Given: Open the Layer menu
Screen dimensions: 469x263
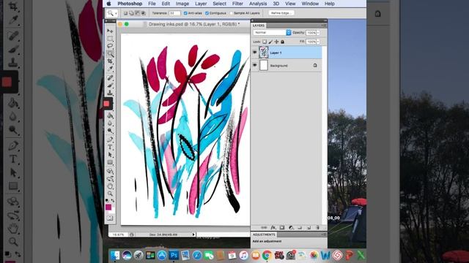Looking at the screenshot, I should point(201,4).
